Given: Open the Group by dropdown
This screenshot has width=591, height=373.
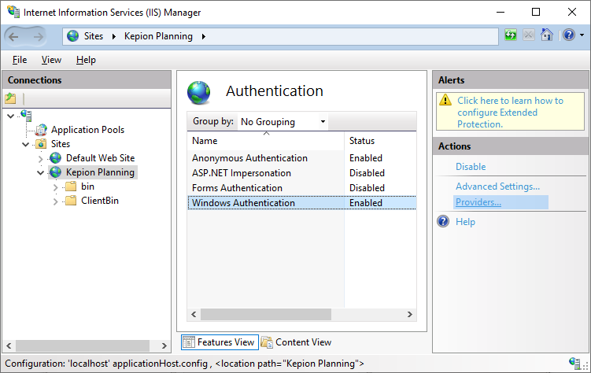Looking at the screenshot, I should [x=283, y=122].
